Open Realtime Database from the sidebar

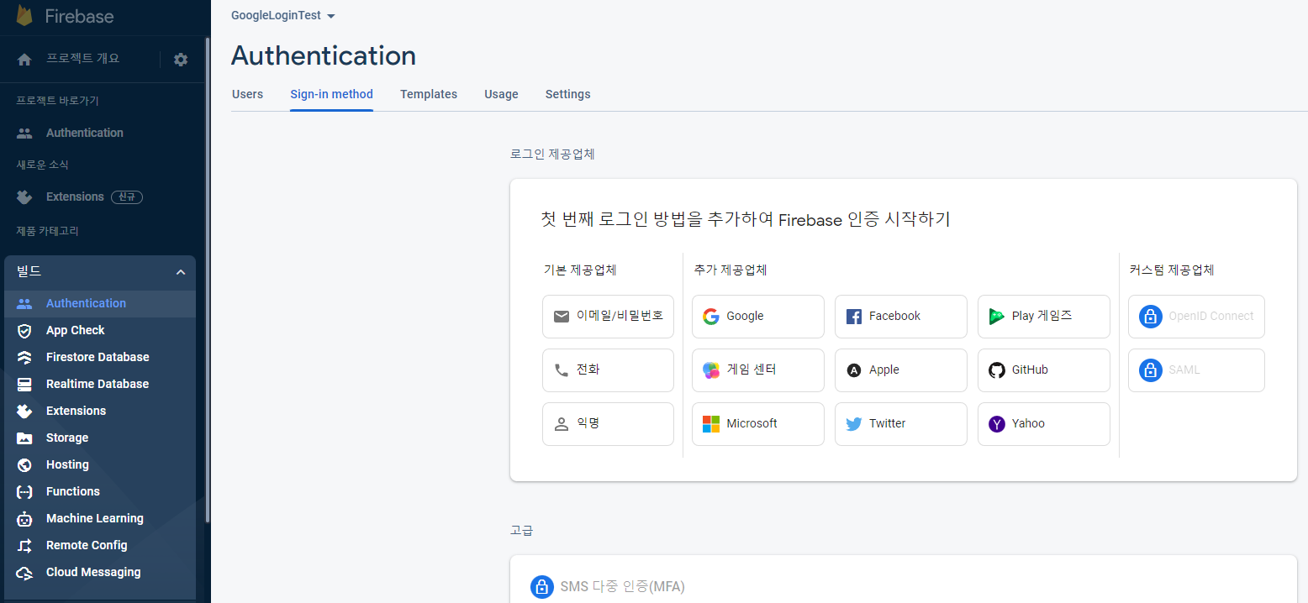click(100, 385)
